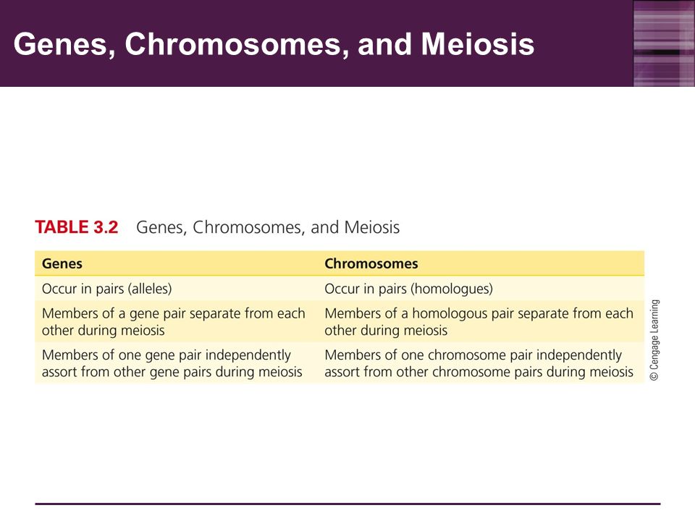The image size is (695, 521).
Task: Select the 'Chromosomes' column header
Action: click(371, 263)
